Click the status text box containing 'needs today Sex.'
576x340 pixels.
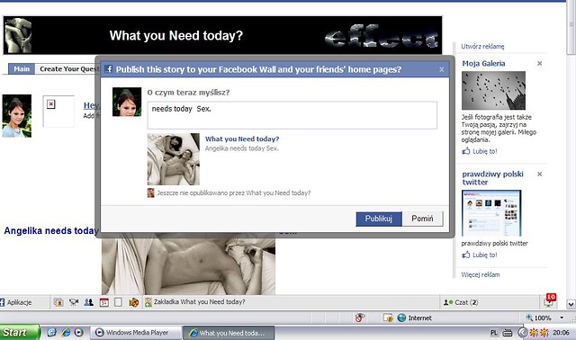tap(292, 115)
